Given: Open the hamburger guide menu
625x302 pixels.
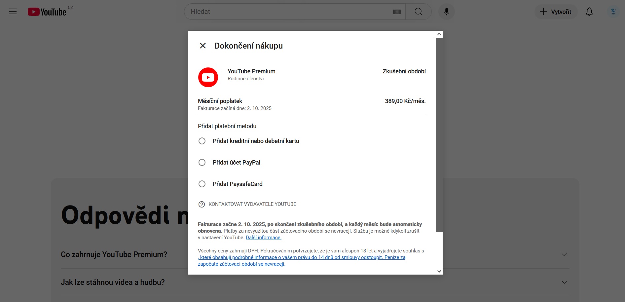Looking at the screenshot, I should point(13,12).
